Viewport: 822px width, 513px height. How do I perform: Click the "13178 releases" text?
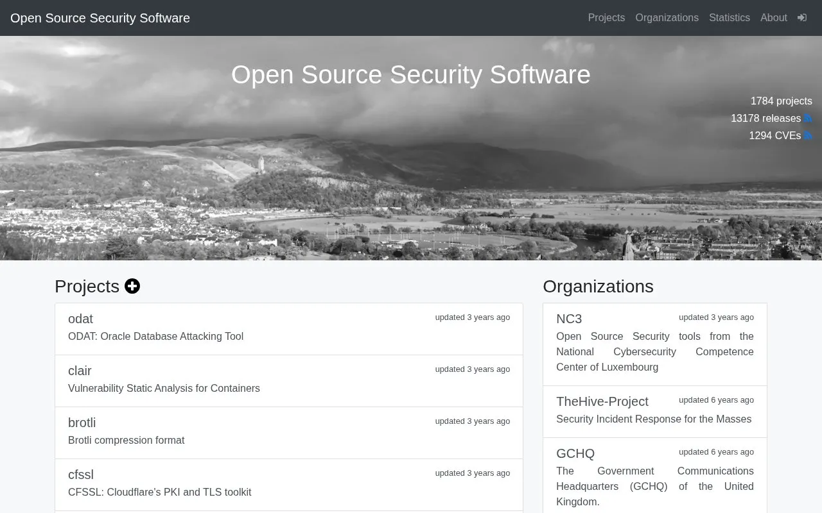[765, 119]
